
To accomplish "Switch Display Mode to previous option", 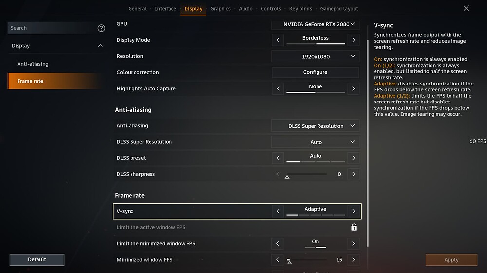I will click(278, 40).
